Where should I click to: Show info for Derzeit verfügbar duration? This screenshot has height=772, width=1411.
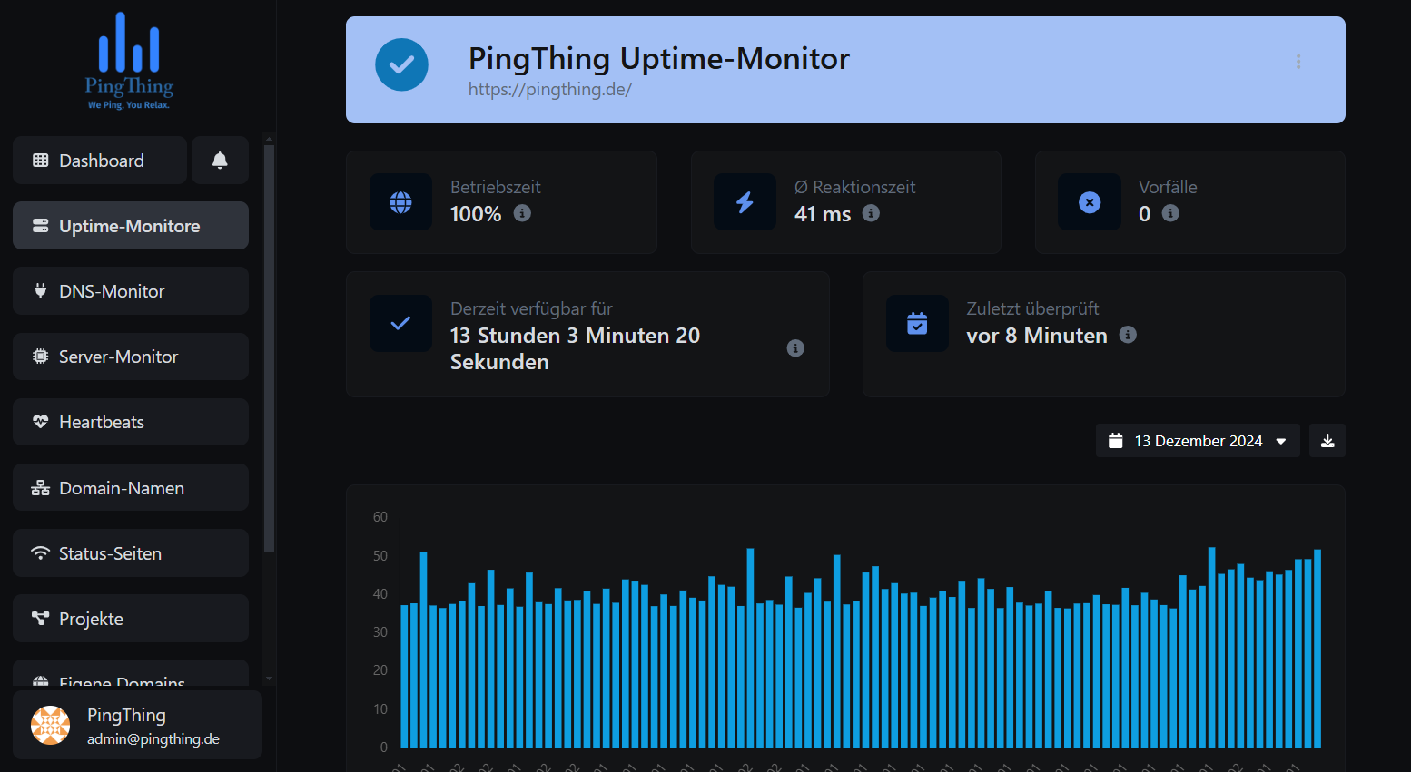[795, 348]
